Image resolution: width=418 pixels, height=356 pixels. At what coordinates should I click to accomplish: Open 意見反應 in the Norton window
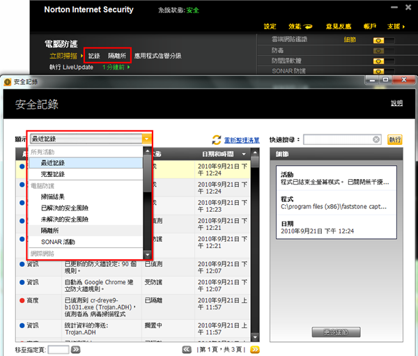pyautogui.click(x=339, y=26)
